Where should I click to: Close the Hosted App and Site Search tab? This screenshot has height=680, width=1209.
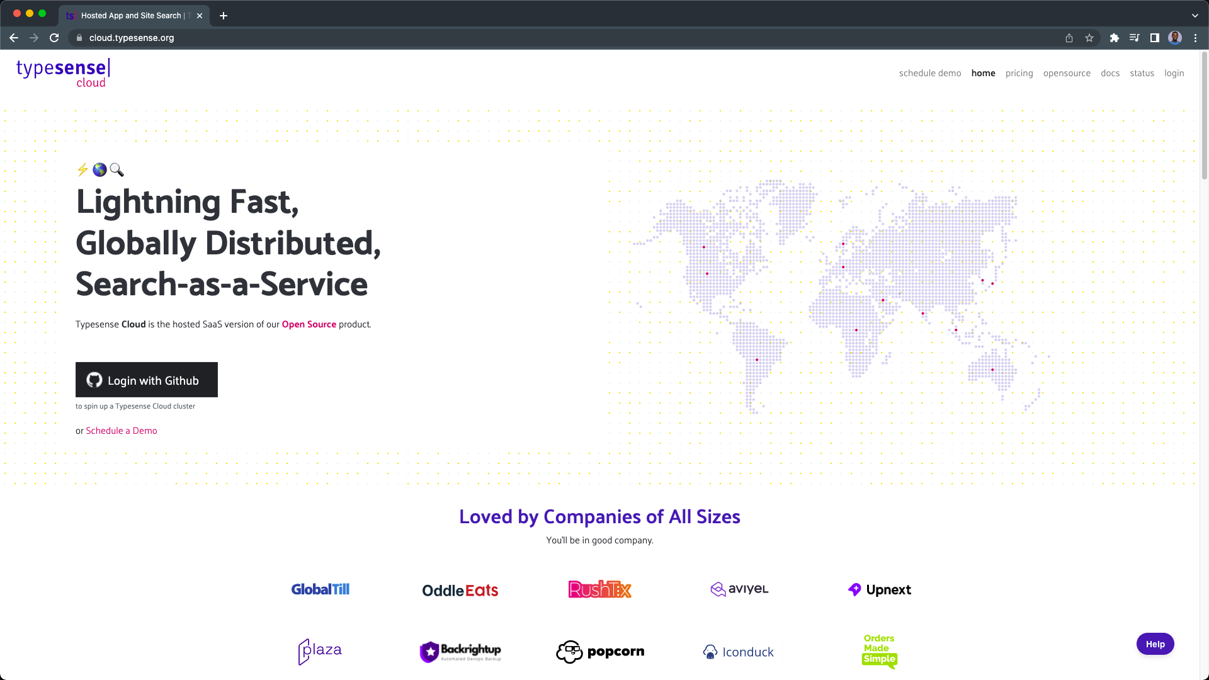click(200, 16)
